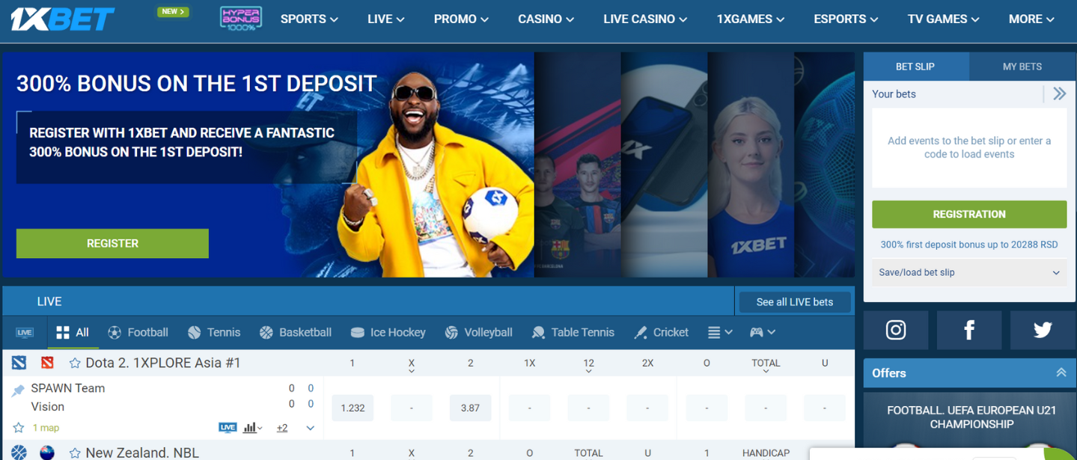Click the green REGISTER button on banner
This screenshot has width=1077, height=460.
pos(112,243)
